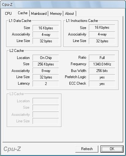The image size is (126, 156).
Task: Click the Cpu-Z window title bar
Action: pos(63,5)
